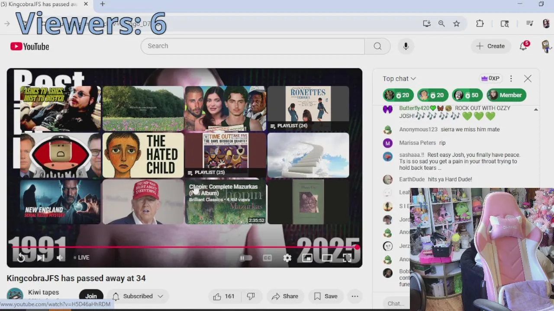
Task: Open the Time Out Dave Brubeck playlist thumbnail
Action: coord(225,155)
